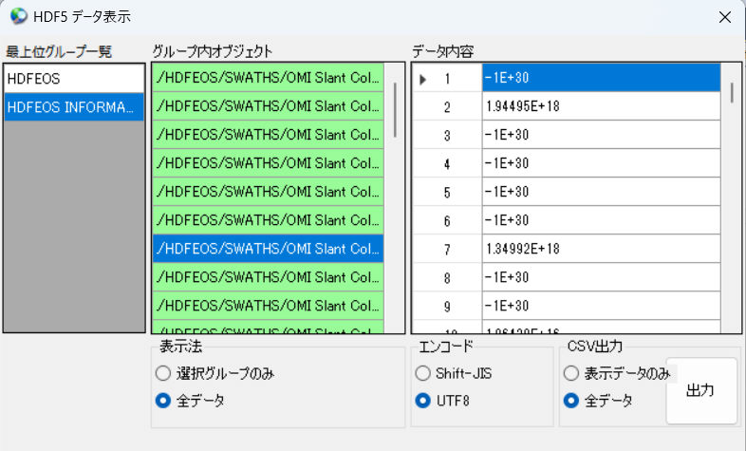The width and height of the screenshot is (746, 451).
Task: Click the object list vertical scrollbar
Action: [x=395, y=109]
